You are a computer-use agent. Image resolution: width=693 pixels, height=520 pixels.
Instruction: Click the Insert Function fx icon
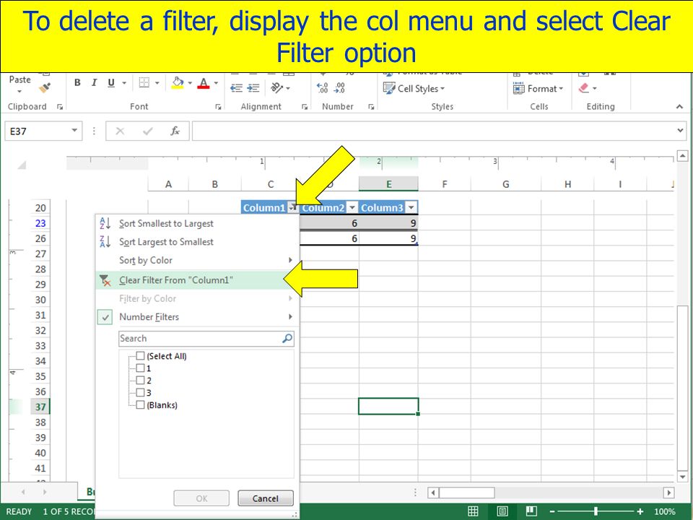(175, 131)
